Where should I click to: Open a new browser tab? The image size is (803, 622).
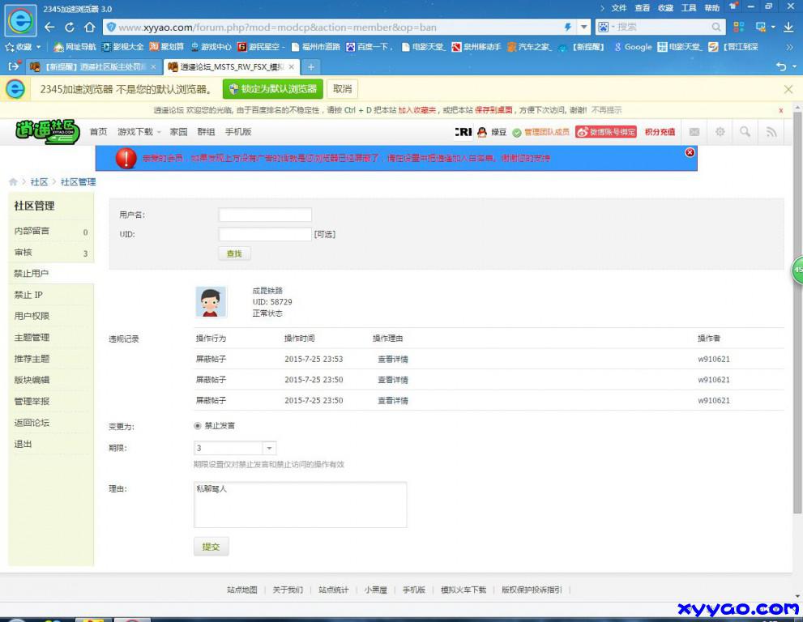coord(310,66)
